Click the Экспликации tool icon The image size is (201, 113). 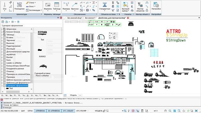[x=27, y=10]
